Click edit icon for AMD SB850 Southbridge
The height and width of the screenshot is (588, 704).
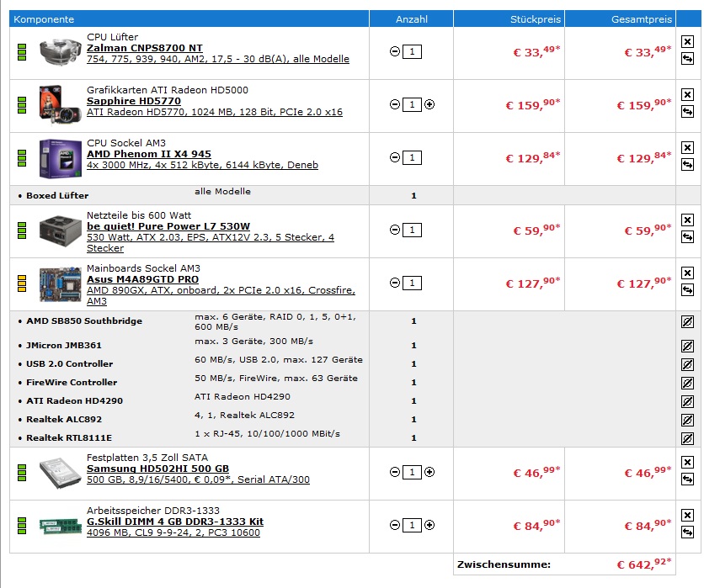687,321
